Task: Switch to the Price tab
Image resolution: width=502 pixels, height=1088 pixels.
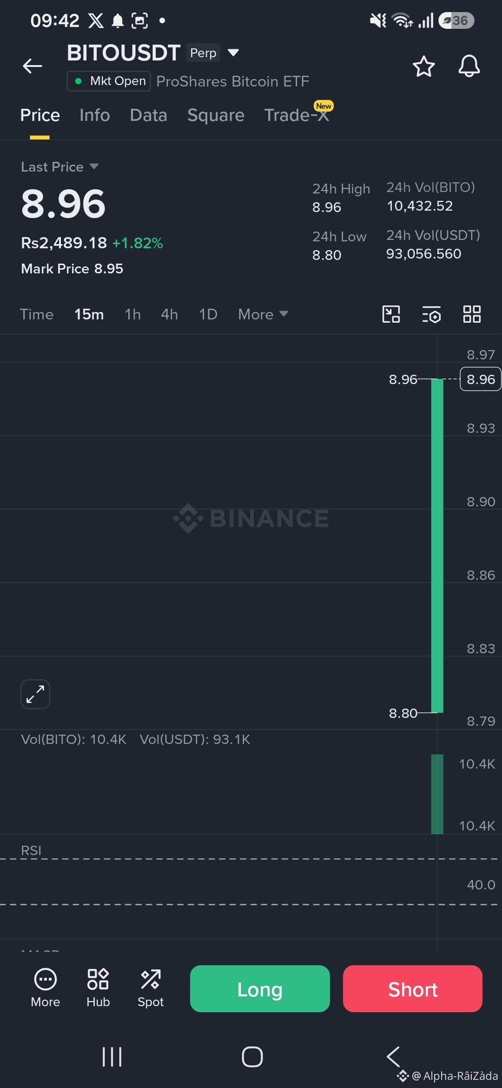Action: tap(40, 115)
